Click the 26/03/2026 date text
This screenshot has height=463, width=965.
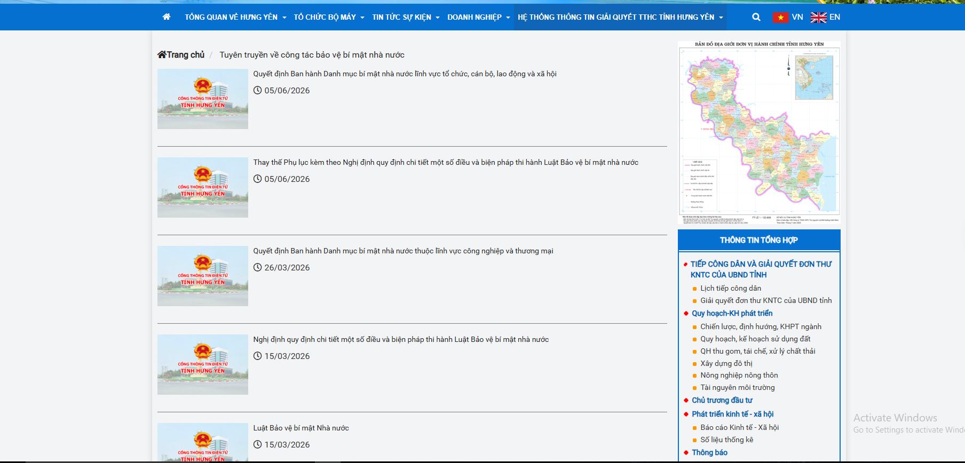pyautogui.click(x=287, y=267)
